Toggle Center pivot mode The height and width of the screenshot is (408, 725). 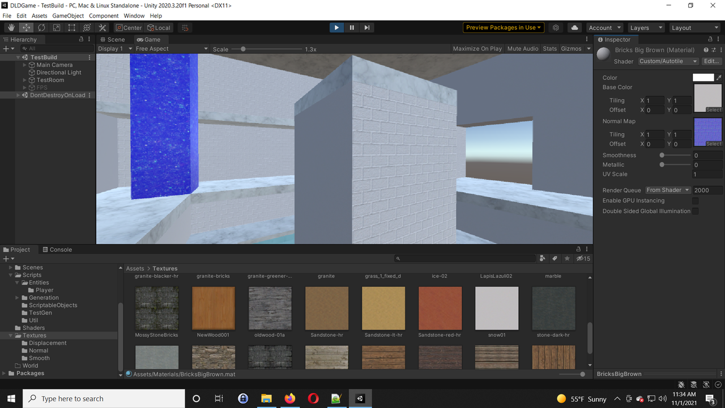(129, 27)
